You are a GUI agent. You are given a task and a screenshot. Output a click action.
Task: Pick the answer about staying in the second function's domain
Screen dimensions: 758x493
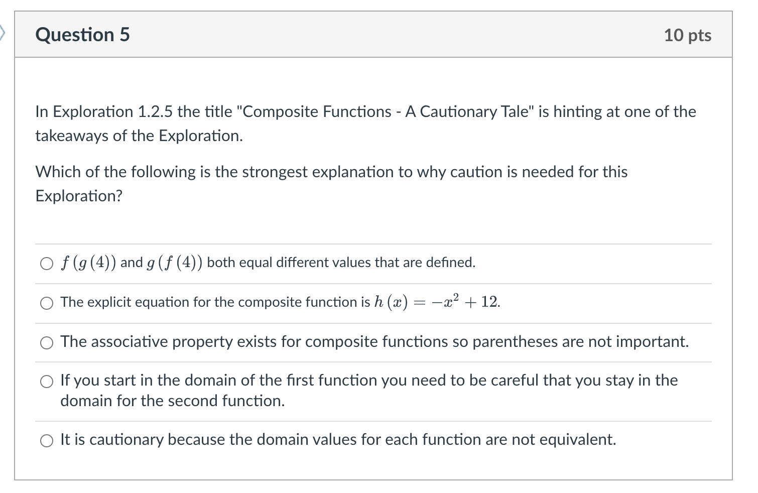47,382
